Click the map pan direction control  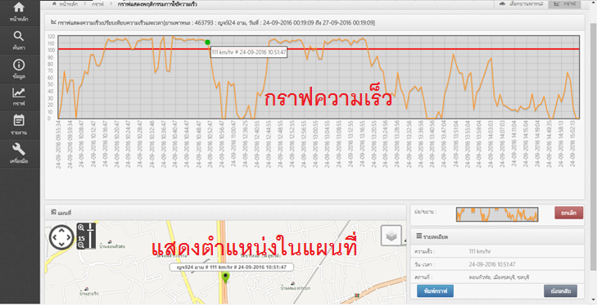[61, 237]
